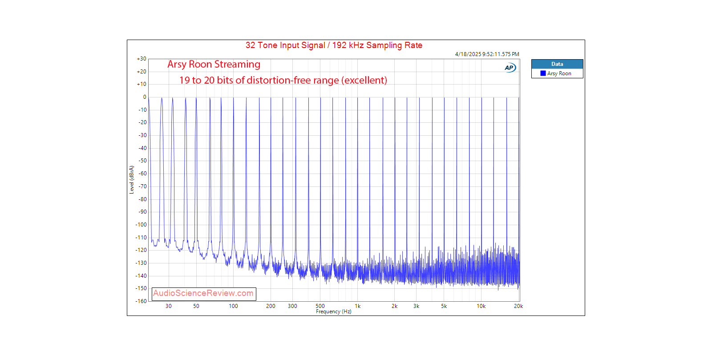Click the 0 tick on the level axis
This screenshot has height=356, width=712.
(144, 97)
